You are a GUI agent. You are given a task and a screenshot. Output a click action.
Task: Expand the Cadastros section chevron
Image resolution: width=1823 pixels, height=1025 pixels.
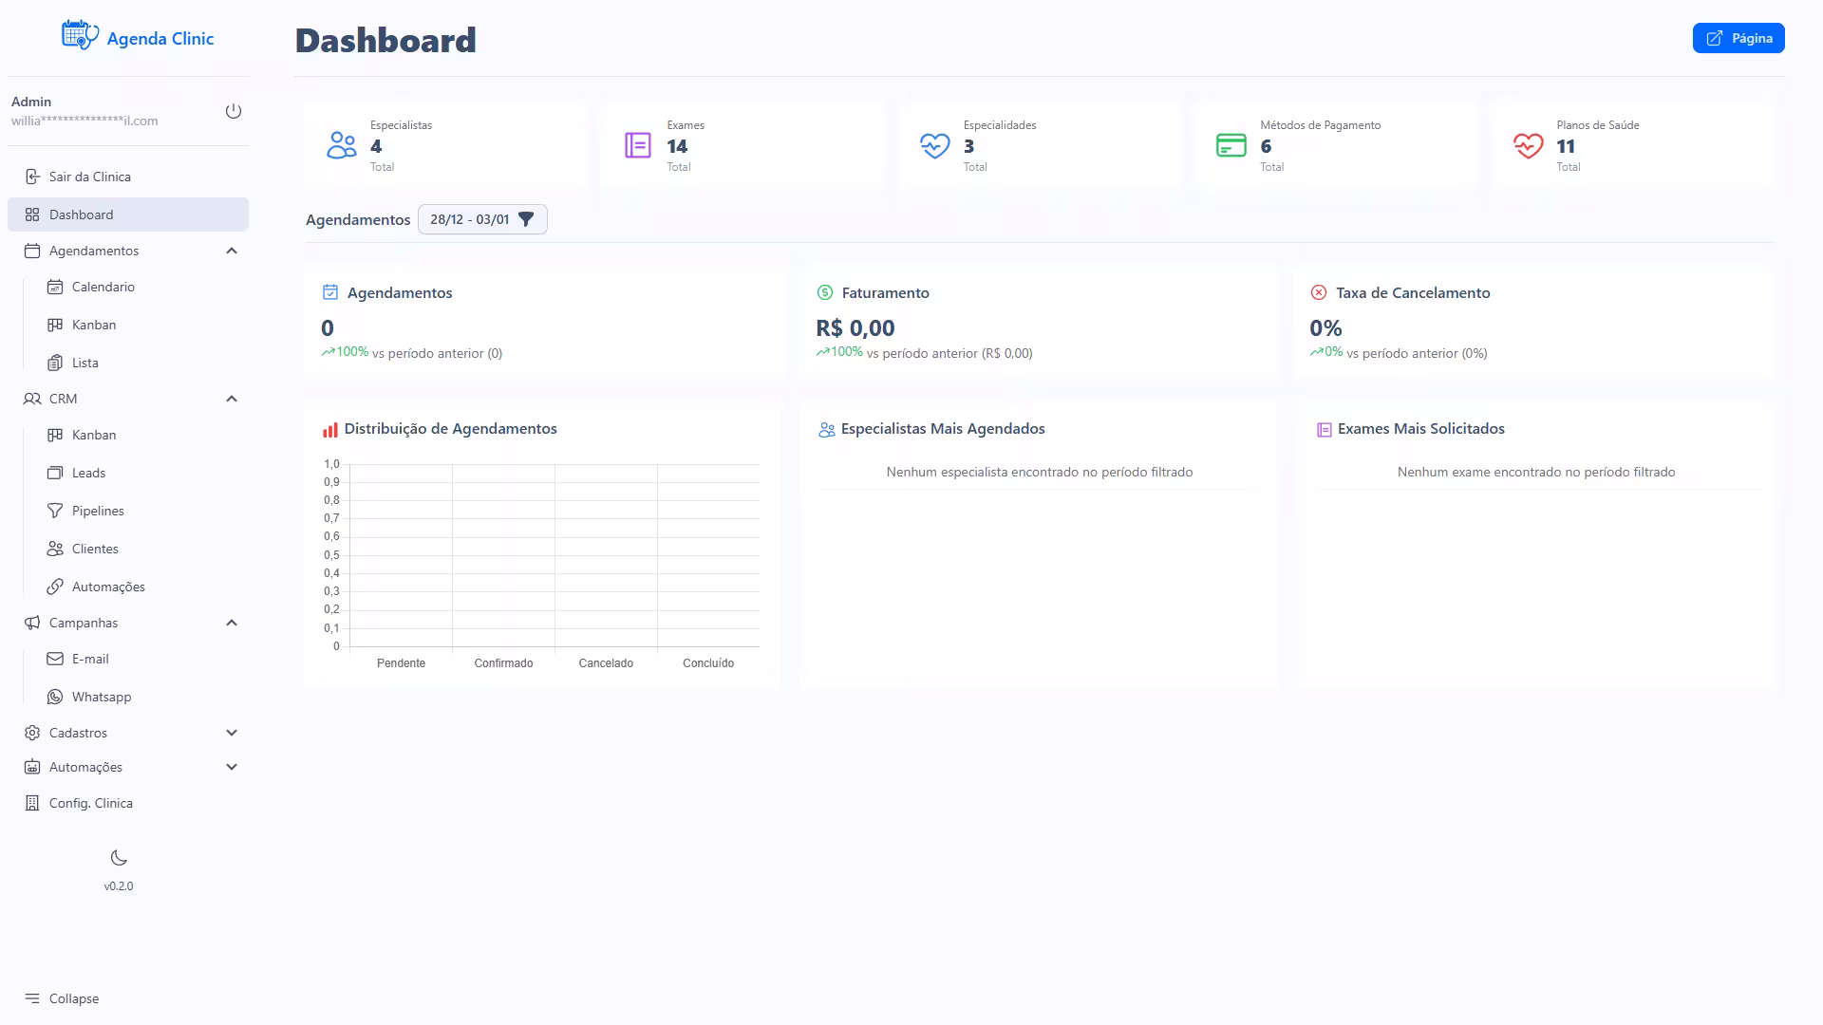coord(232,733)
